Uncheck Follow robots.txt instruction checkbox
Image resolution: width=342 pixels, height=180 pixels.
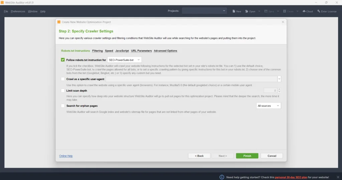(x=63, y=60)
